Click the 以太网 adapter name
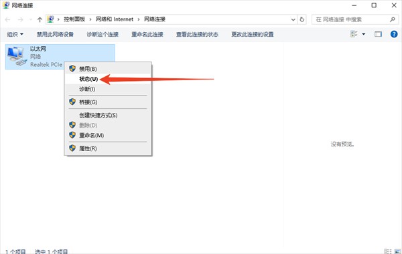The image size is (402, 254). pos(38,49)
